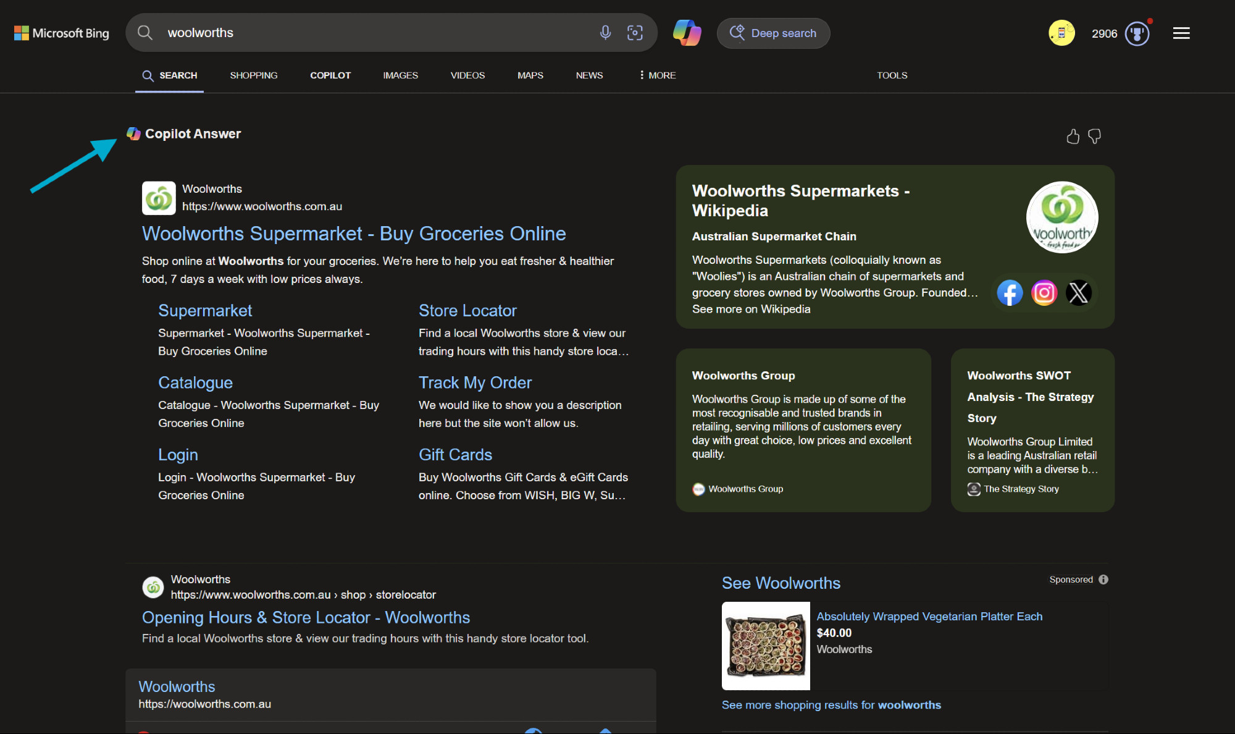Click the Copilot Answer logo icon
Screen dimensions: 1235x734
(x=133, y=133)
